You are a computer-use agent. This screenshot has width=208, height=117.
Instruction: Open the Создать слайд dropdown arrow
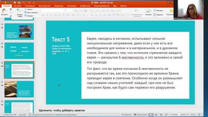coord(22,11)
